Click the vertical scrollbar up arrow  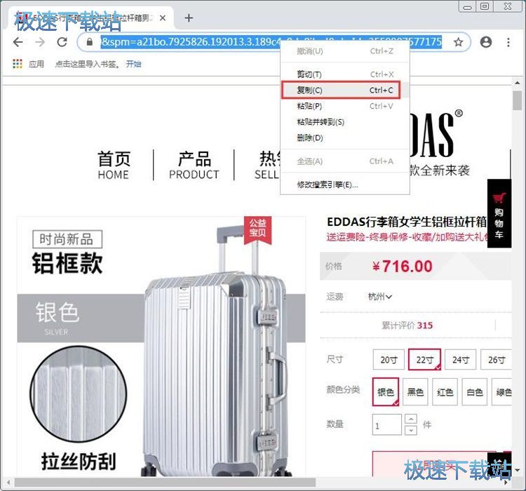(517, 83)
